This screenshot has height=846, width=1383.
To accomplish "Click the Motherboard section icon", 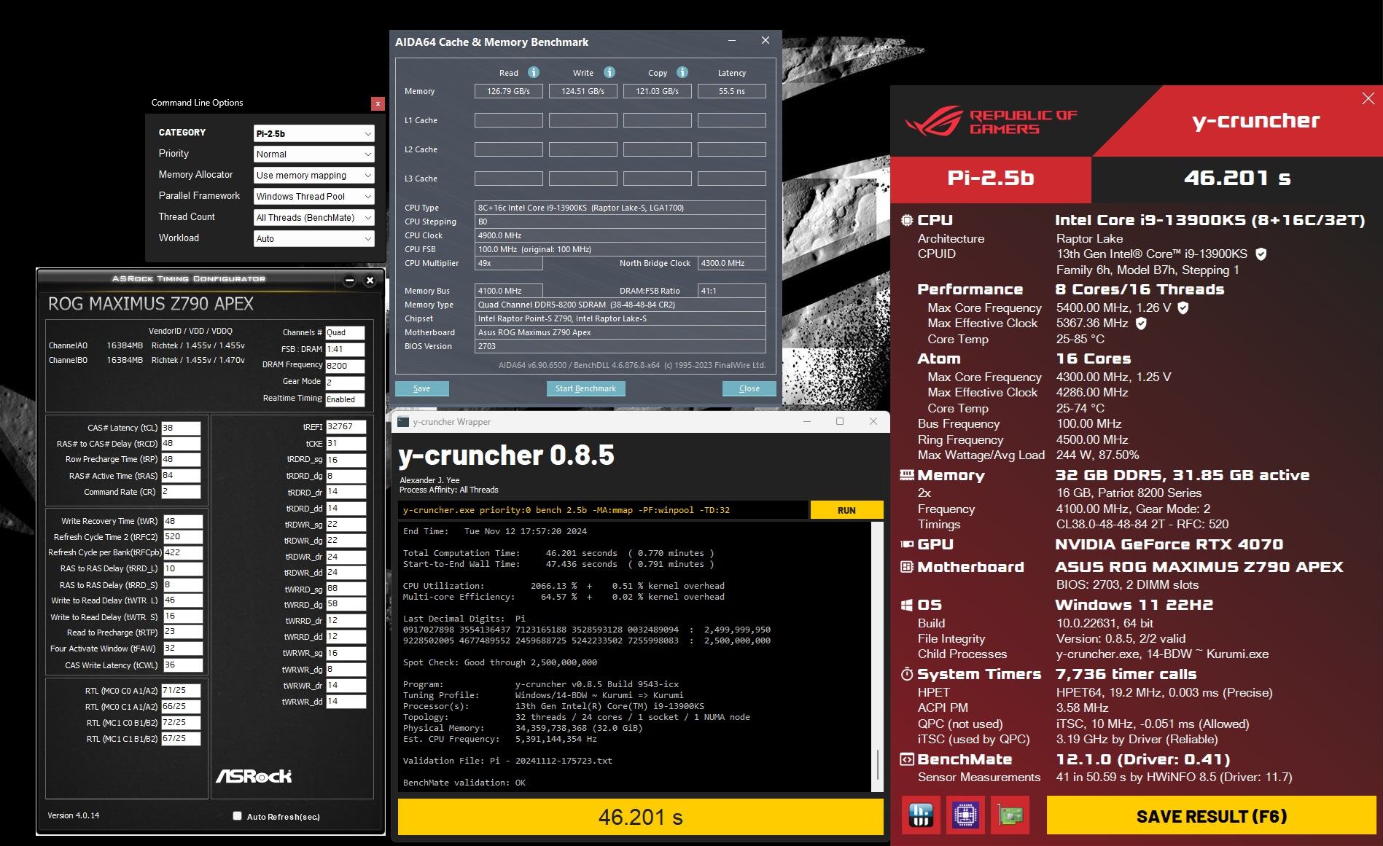I will pos(907,567).
